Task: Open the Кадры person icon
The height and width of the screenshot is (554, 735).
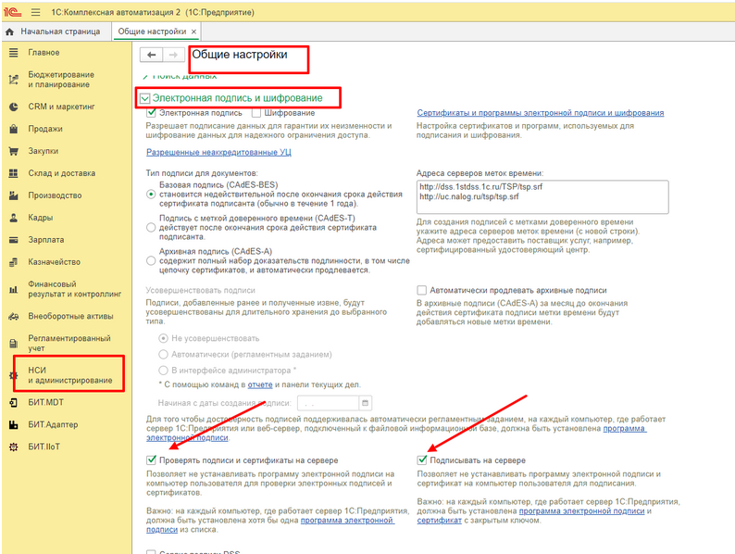Action: [14, 218]
